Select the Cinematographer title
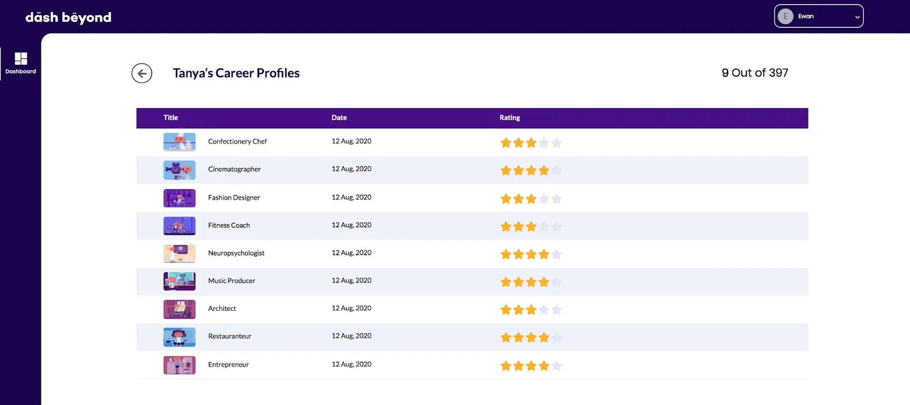The width and height of the screenshot is (910, 405). pyautogui.click(x=235, y=169)
